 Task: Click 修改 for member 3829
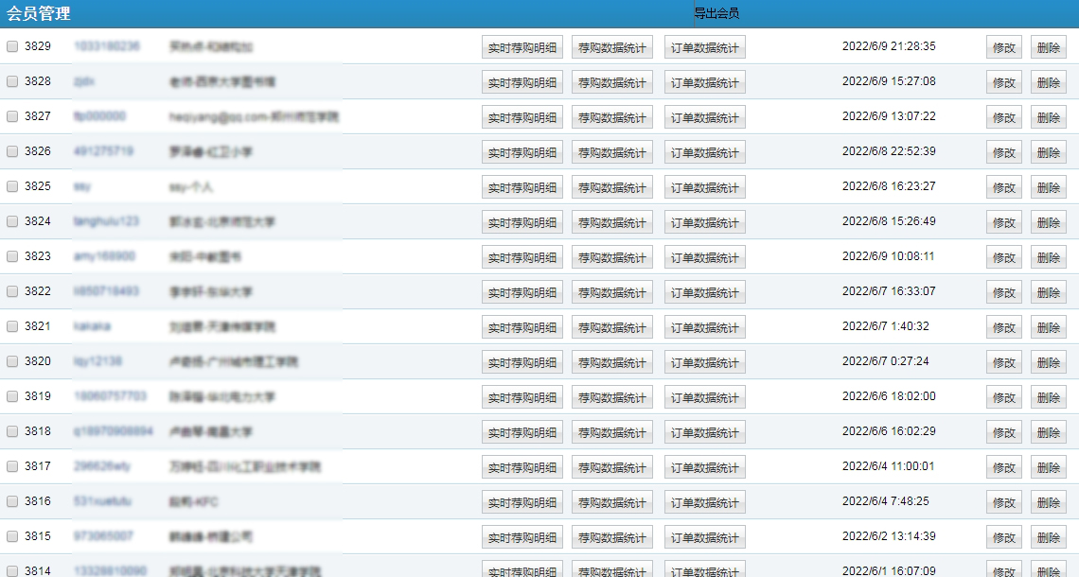(1003, 47)
